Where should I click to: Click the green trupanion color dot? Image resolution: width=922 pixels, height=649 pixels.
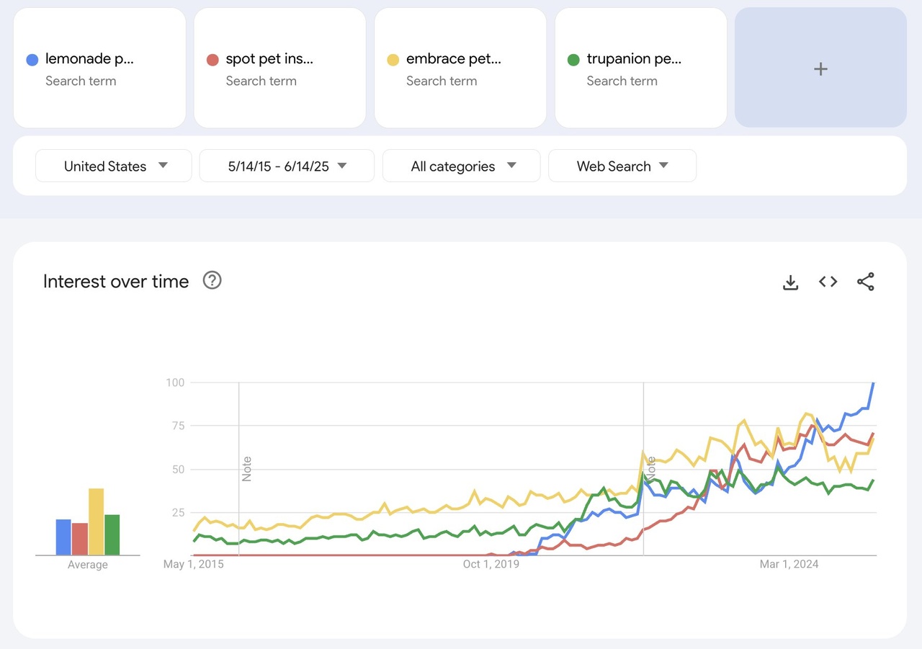click(x=573, y=60)
